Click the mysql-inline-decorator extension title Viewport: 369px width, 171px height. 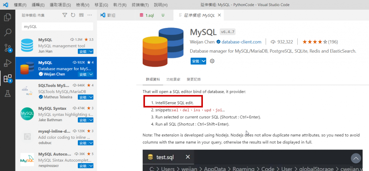[55, 131]
